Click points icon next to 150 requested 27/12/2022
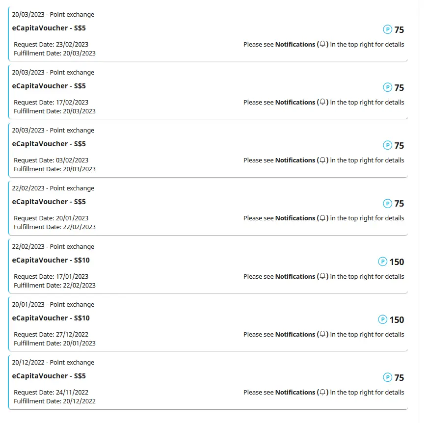 coord(382,319)
